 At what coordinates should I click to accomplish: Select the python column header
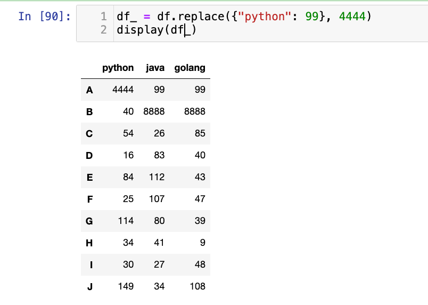(118, 68)
